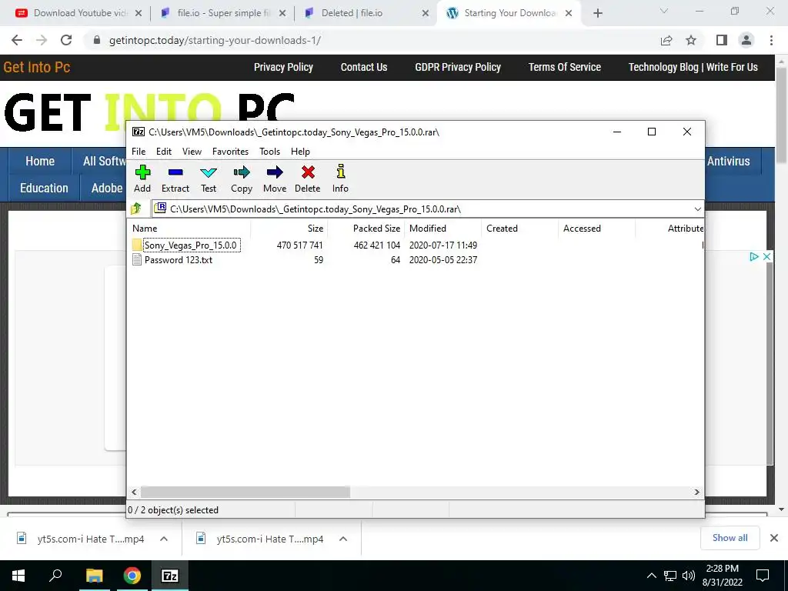Open Terms Of Service link
788x591 pixels.
coord(565,68)
